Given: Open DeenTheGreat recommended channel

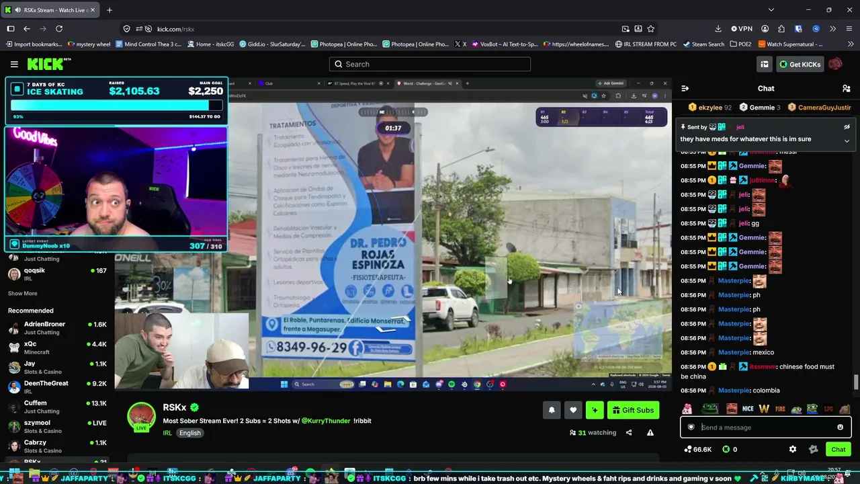Looking at the screenshot, I should pyautogui.click(x=57, y=387).
